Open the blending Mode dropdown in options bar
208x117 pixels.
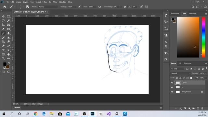point(48,7)
